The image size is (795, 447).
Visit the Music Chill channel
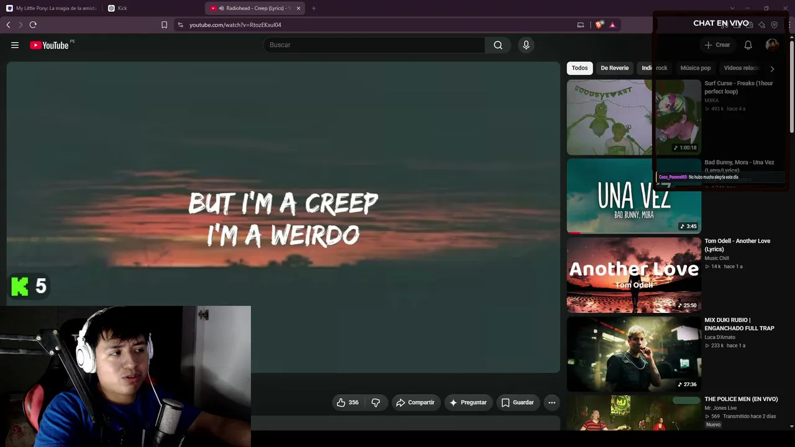click(x=717, y=258)
